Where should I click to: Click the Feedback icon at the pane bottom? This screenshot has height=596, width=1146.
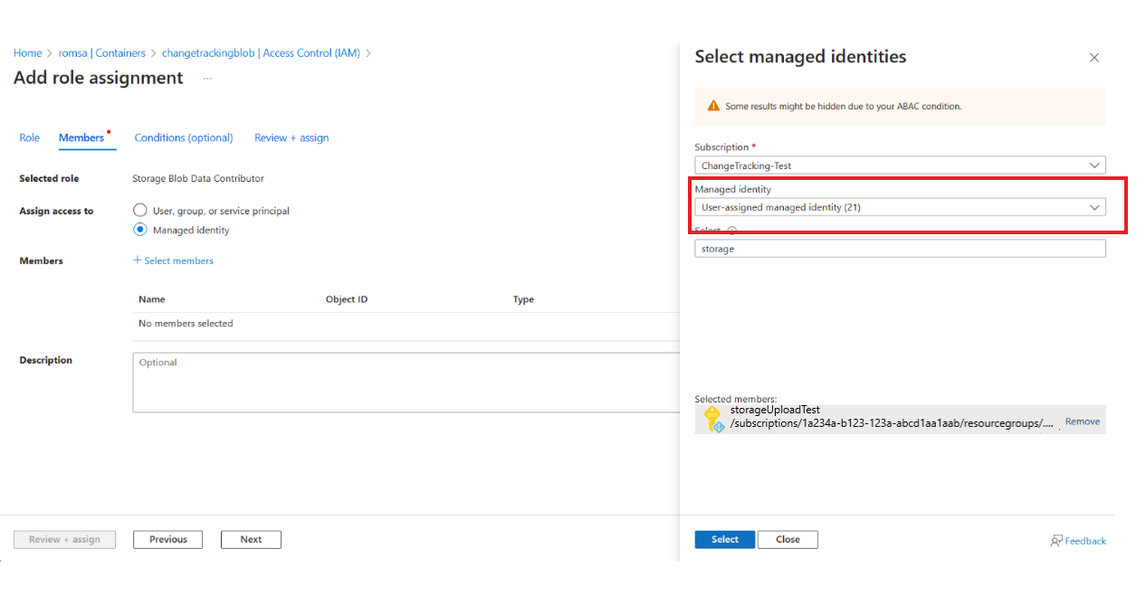(x=1056, y=540)
